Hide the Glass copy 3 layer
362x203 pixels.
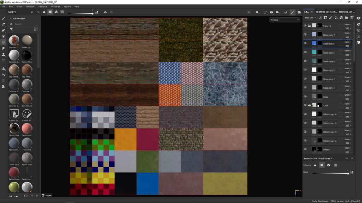click(305, 70)
